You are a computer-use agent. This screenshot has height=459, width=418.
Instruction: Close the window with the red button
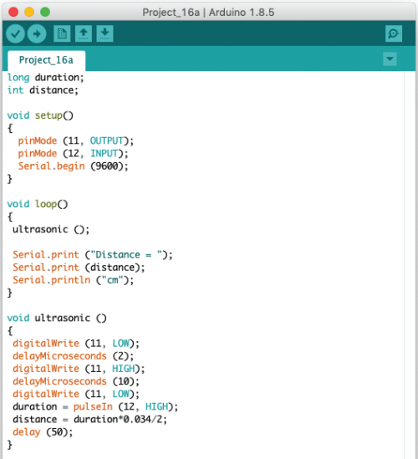pyautogui.click(x=13, y=12)
